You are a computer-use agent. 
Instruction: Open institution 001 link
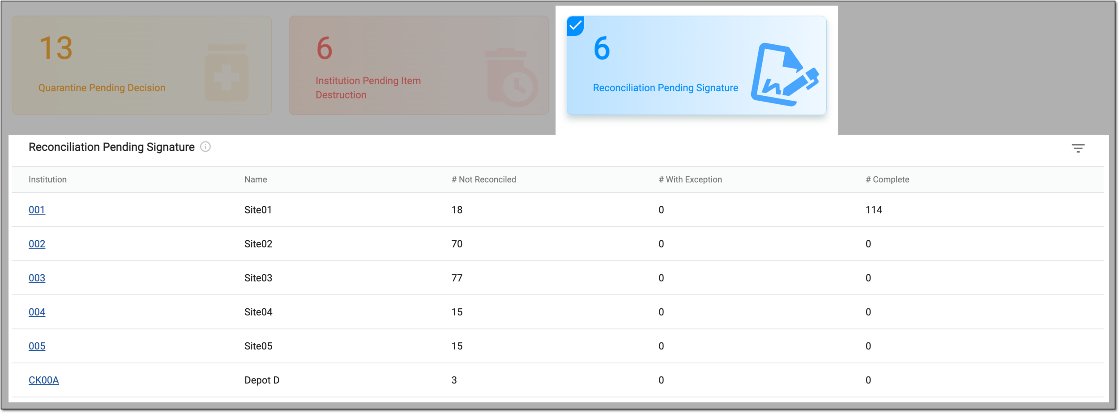pyautogui.click(x=37, y=210)
